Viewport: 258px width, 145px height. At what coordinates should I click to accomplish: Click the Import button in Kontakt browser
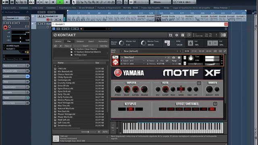[x=85, y=46]
